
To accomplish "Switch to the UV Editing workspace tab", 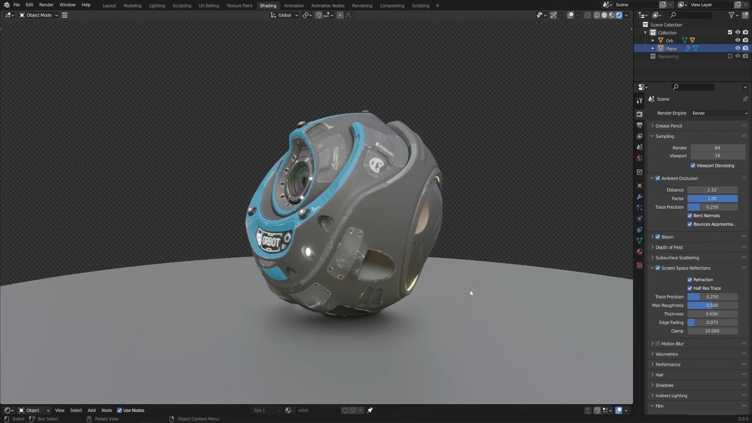I will pyautogui.click(x=209, y=5).
